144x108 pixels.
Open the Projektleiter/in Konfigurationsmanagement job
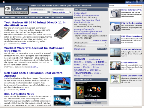click(87, 14)
